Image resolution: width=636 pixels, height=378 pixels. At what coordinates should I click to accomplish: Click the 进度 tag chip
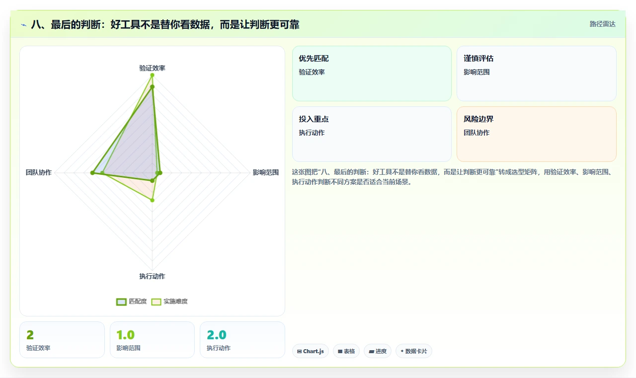(x=378, y=351)
